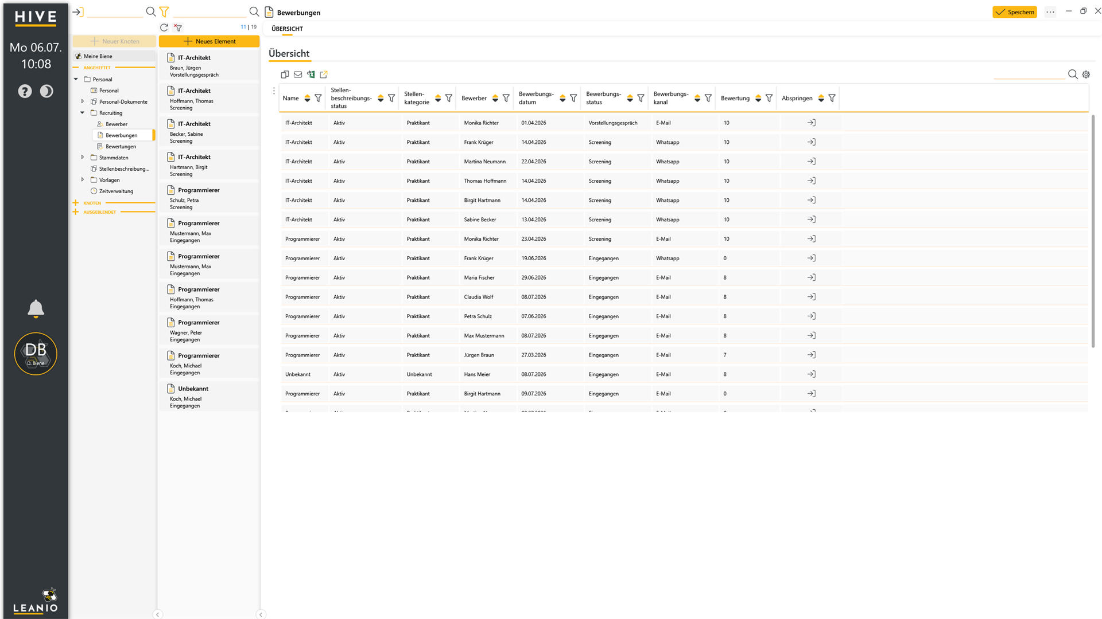Open the filter dropdown for Bewerbungsstatus column

click(641, 99)
